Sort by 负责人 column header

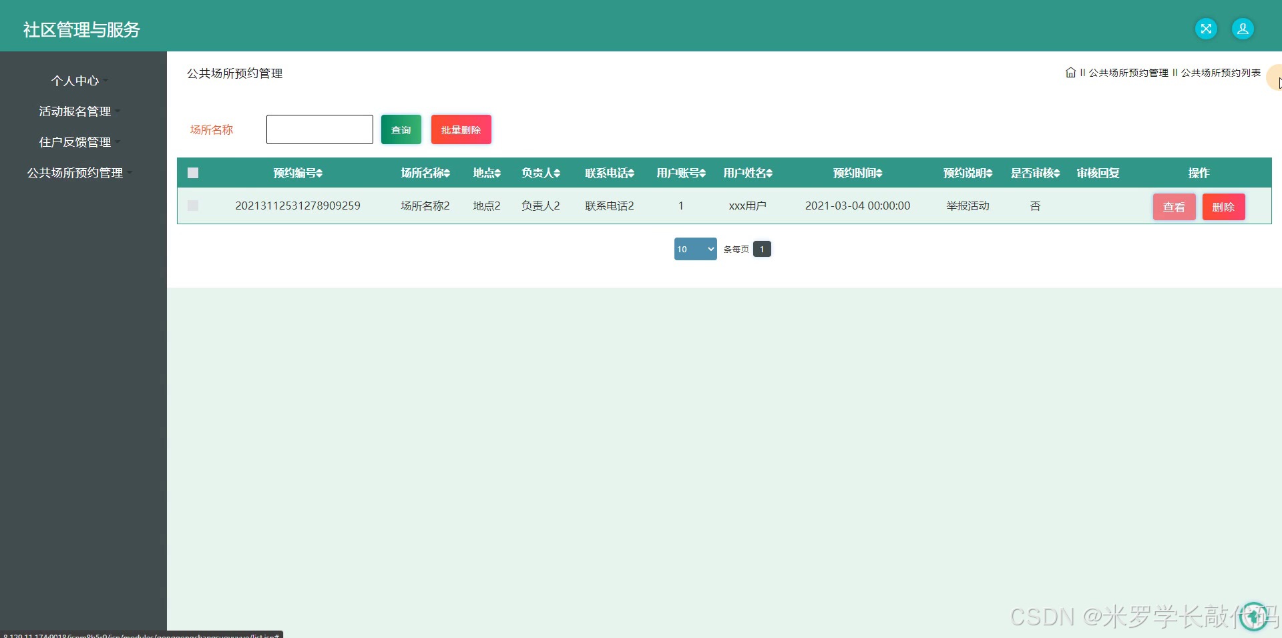pos(541,173)
